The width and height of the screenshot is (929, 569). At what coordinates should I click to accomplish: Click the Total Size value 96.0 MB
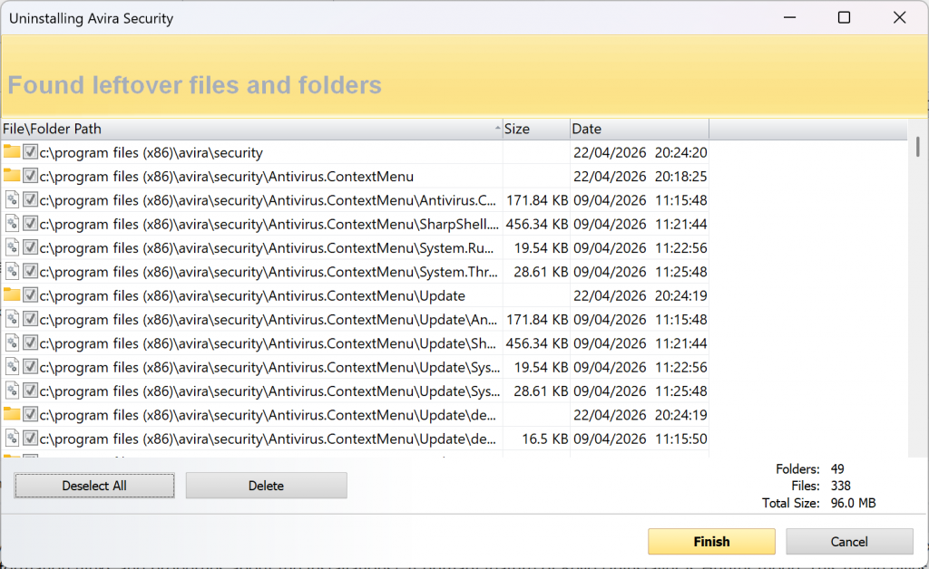pos(853,503)
